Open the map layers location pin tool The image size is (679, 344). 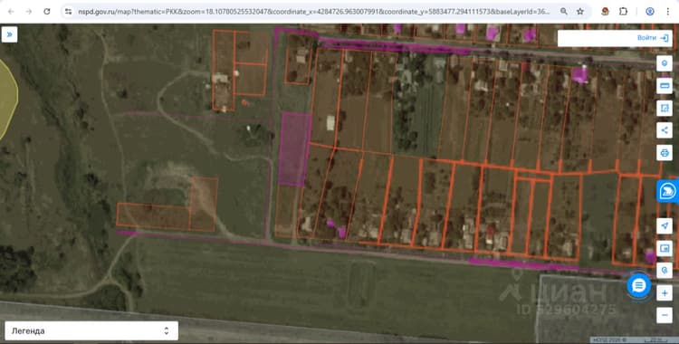pyautogui.click(x=665, y=63)
